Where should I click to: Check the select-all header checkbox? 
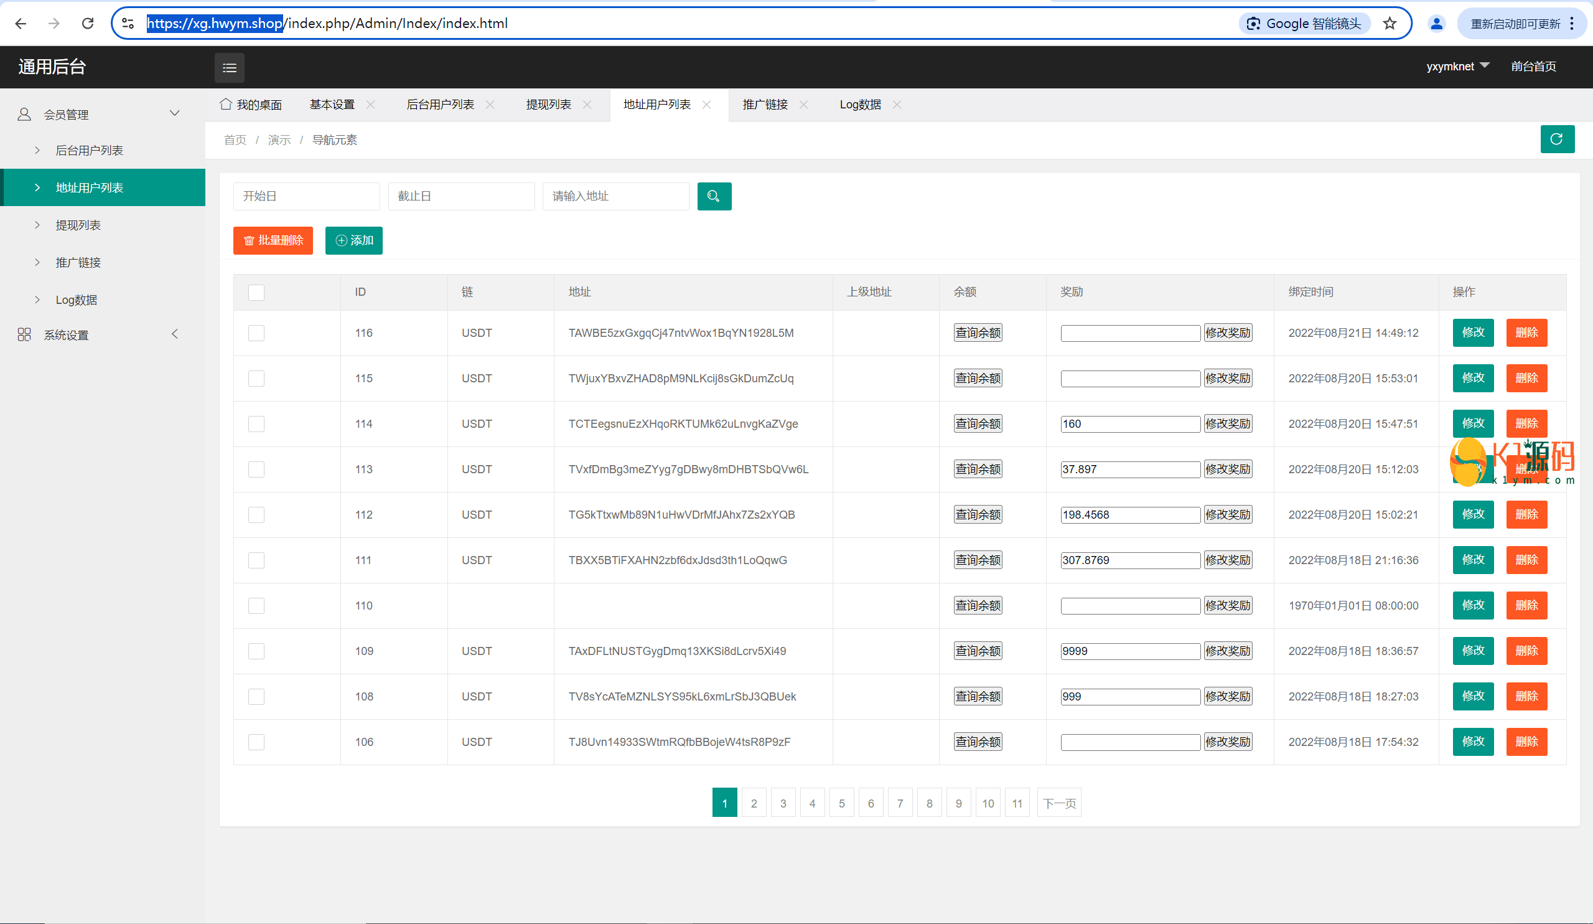point(256,292)
